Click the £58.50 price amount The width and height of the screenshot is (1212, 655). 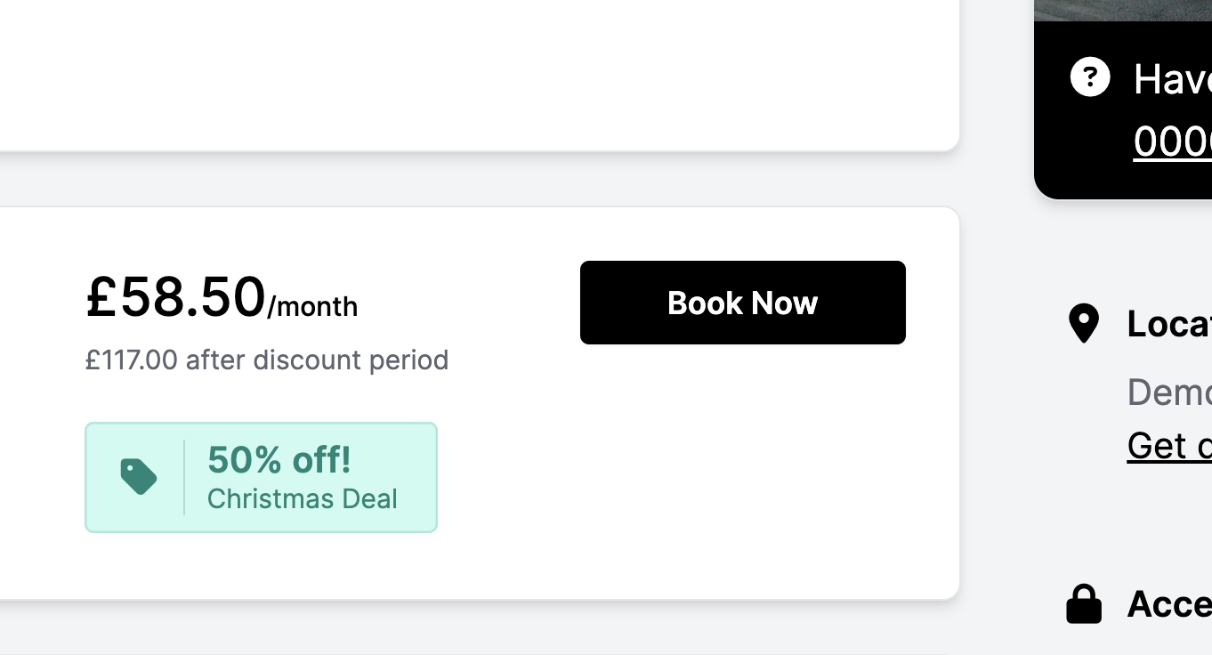(175, 297)
